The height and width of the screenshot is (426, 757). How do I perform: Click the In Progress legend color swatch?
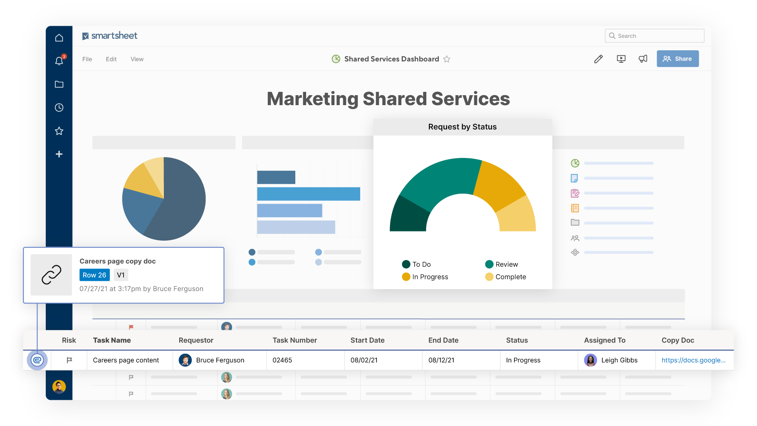[x=406, y=277]
